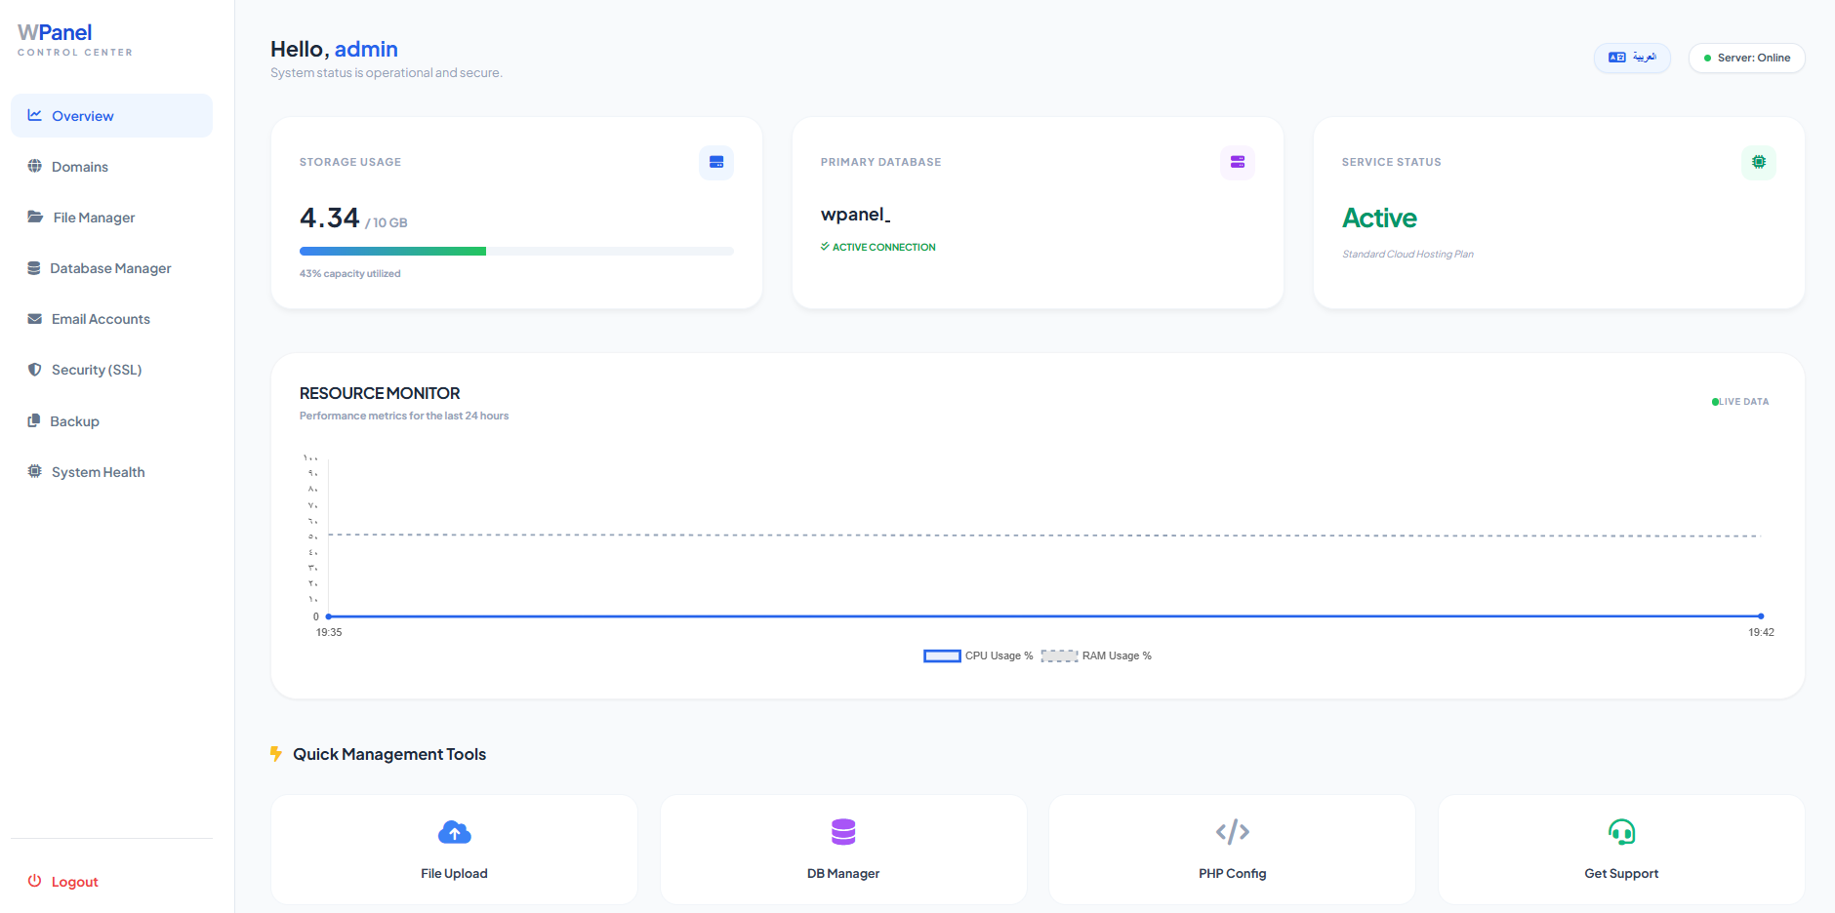Open the Backup section from sidebar
The image size is (1835, 913).
point(74,420)
